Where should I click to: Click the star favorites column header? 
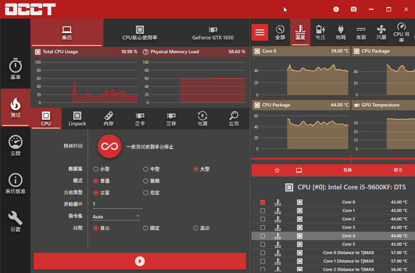(277, 170)
